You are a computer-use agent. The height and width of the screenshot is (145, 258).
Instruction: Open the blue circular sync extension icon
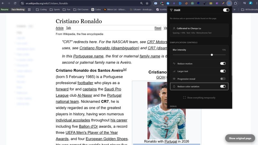coord(168,3)
